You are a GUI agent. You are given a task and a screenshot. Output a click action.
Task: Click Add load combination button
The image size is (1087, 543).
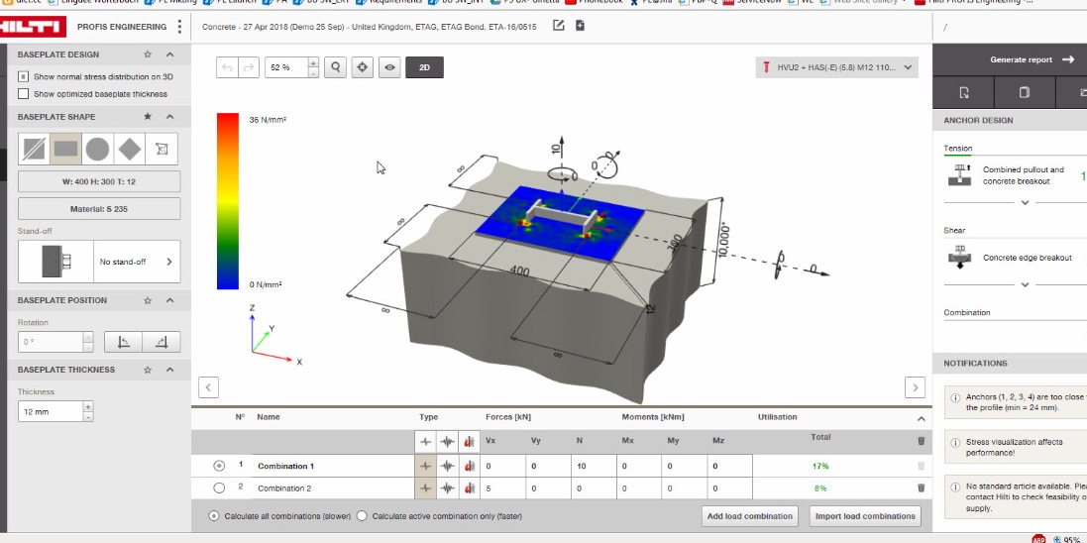(x=750, y=516)
